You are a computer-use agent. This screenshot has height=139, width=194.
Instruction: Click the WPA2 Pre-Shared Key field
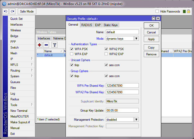122,92
